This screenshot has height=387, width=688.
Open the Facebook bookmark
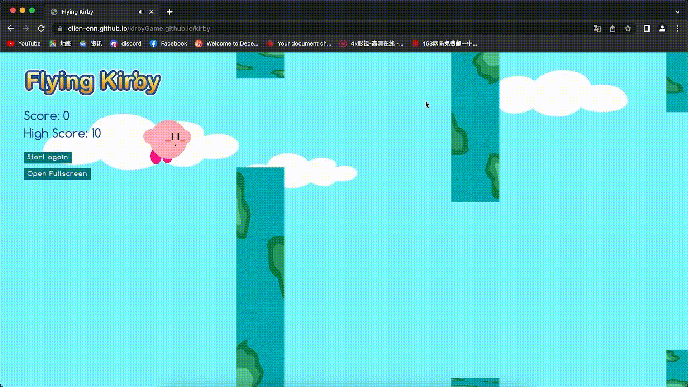(x=168, y=43)
